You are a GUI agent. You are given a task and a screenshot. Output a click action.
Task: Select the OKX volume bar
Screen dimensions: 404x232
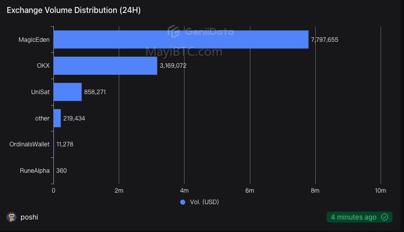pyautogui.click(x=105, y=66)
